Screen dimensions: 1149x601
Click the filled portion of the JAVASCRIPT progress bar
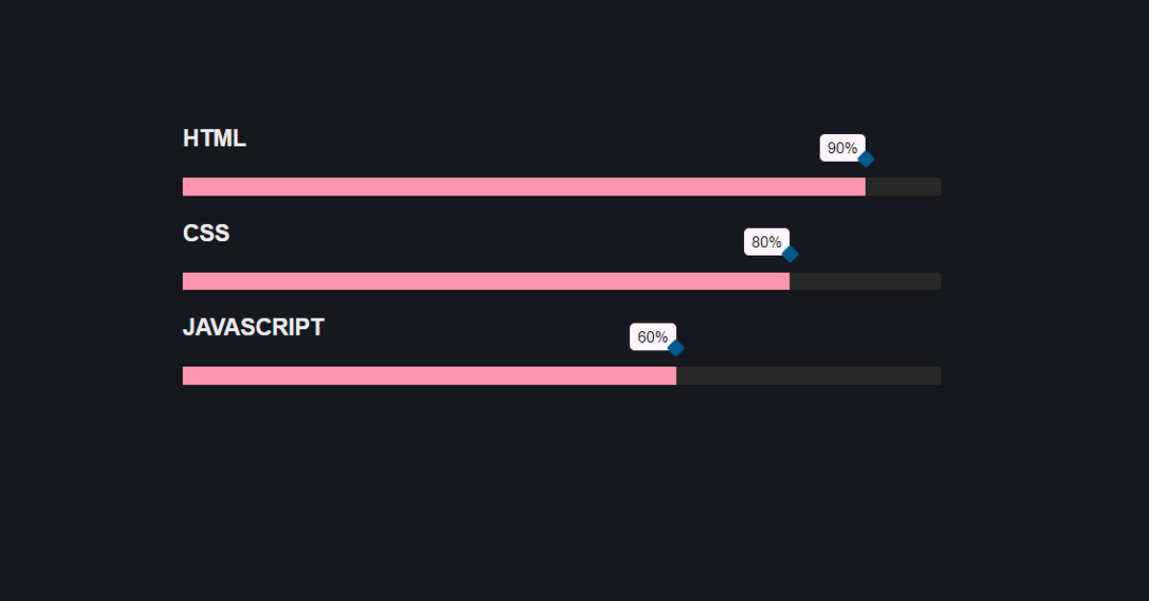(x=431, y=374)
